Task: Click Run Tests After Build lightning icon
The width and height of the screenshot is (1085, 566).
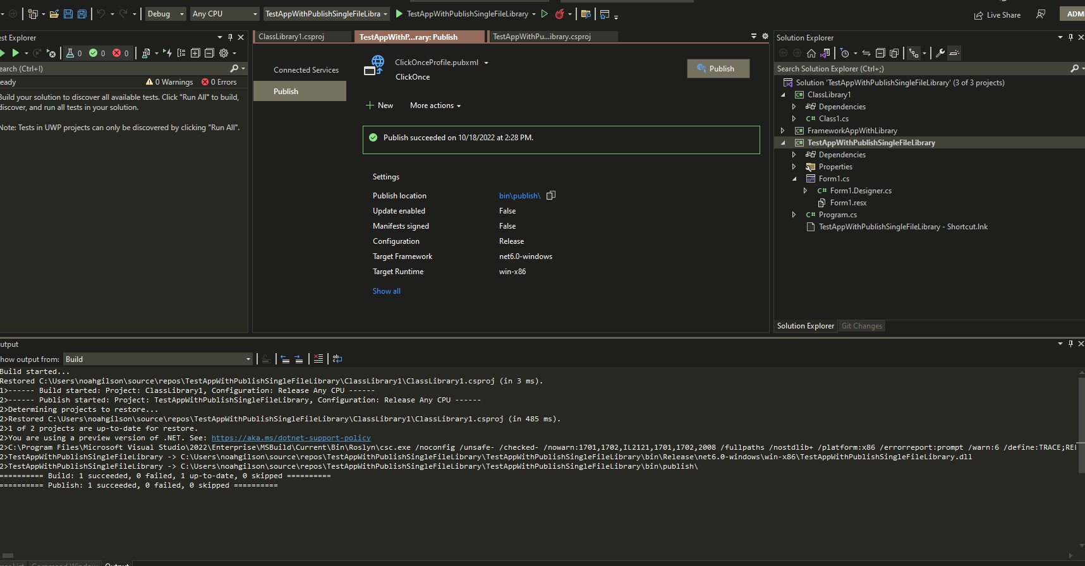Action: (167, 53)
